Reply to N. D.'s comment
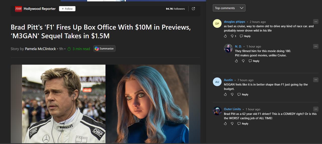 (254, 61)
